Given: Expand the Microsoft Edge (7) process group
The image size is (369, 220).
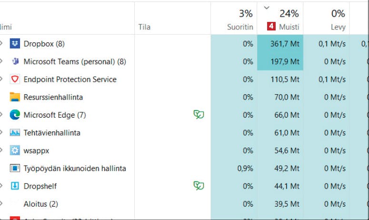Looking at the screenshot, I should [1, 115].
